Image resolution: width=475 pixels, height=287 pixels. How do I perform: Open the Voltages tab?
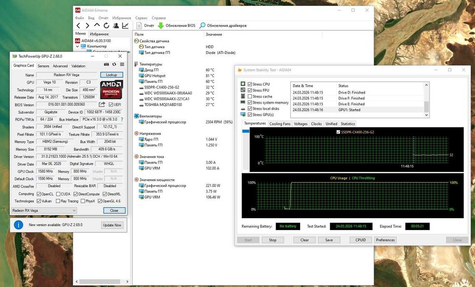click(x=301, y=124)
